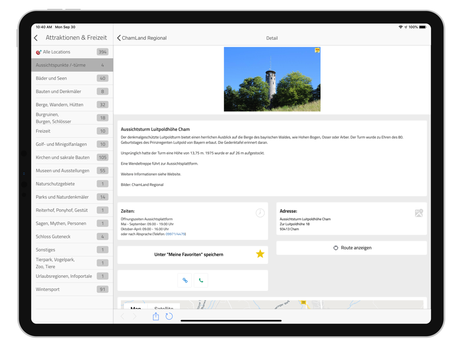Tap the address line Zur Luitpoldhöhe 18

click(x=295, y=224)
